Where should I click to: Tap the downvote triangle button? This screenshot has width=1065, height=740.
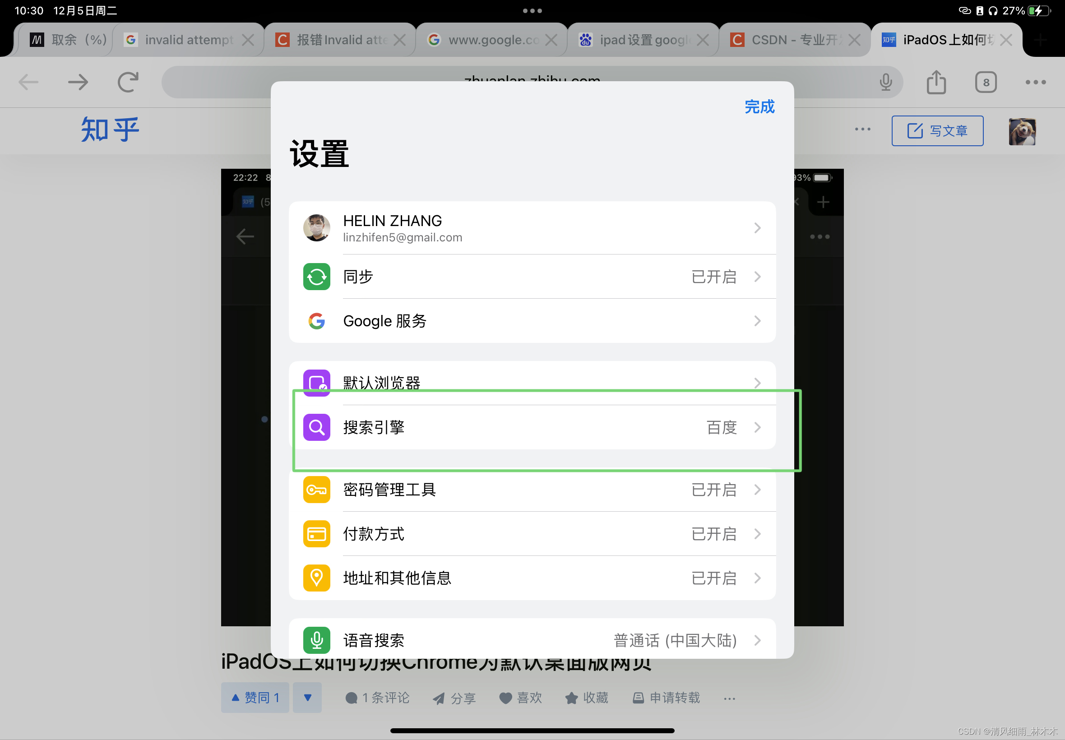[307, 697]
